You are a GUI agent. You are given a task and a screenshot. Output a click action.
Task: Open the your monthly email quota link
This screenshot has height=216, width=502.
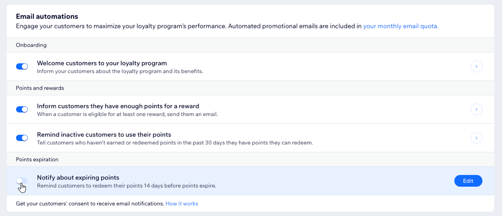(x=401, y=26)
